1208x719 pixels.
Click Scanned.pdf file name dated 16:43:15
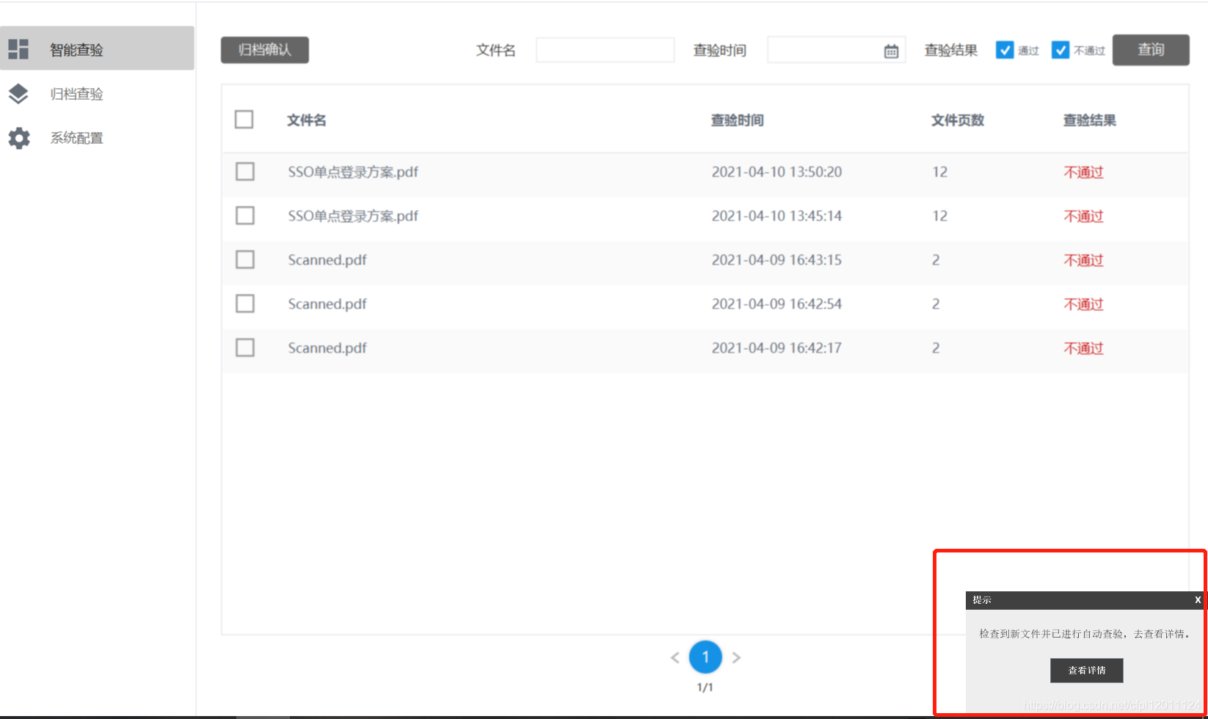click(327, 260)
